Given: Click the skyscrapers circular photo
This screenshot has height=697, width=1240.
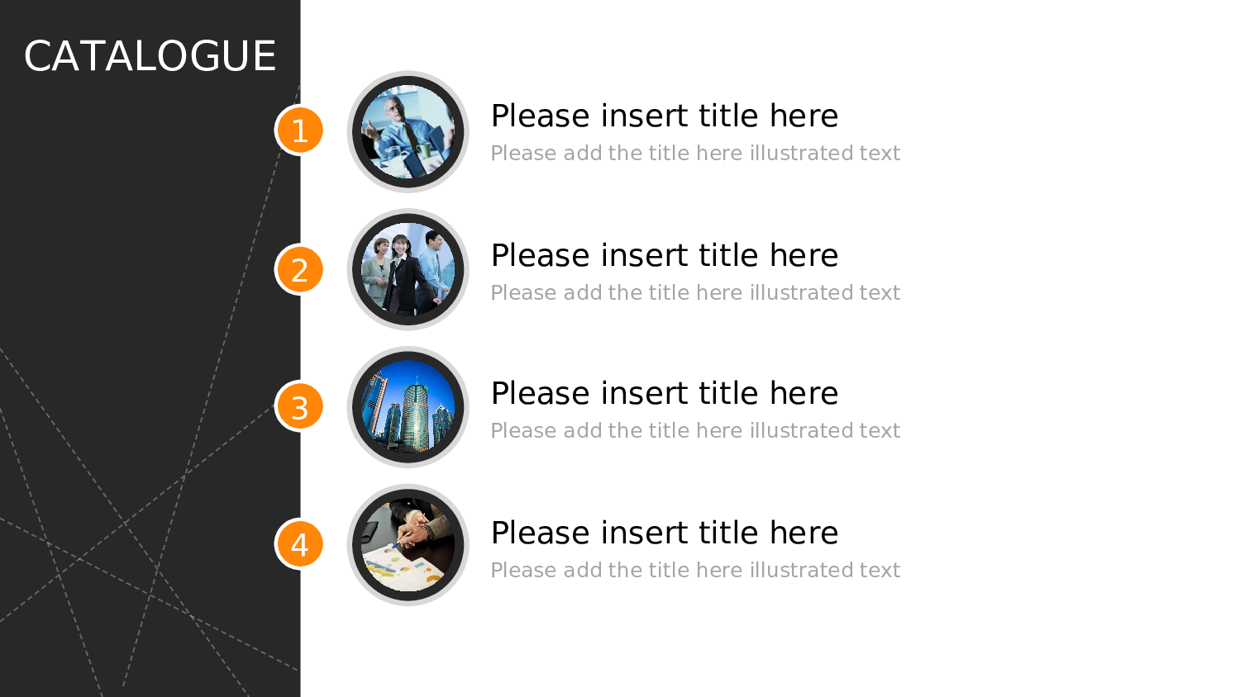Looking at the screenshot, I should [408, 407].
